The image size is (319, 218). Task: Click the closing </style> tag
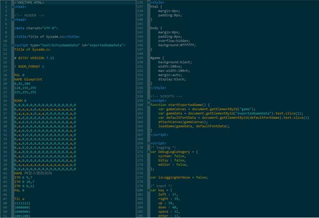coord(158,88)
